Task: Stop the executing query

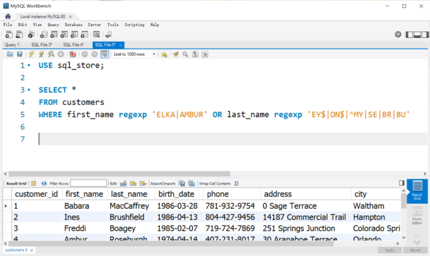Action: click(x=61, y=54)
